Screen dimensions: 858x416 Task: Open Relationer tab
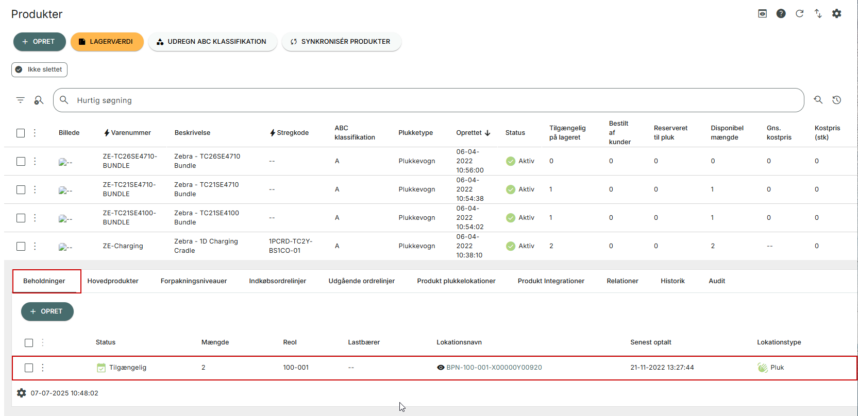tap(623, 281)
